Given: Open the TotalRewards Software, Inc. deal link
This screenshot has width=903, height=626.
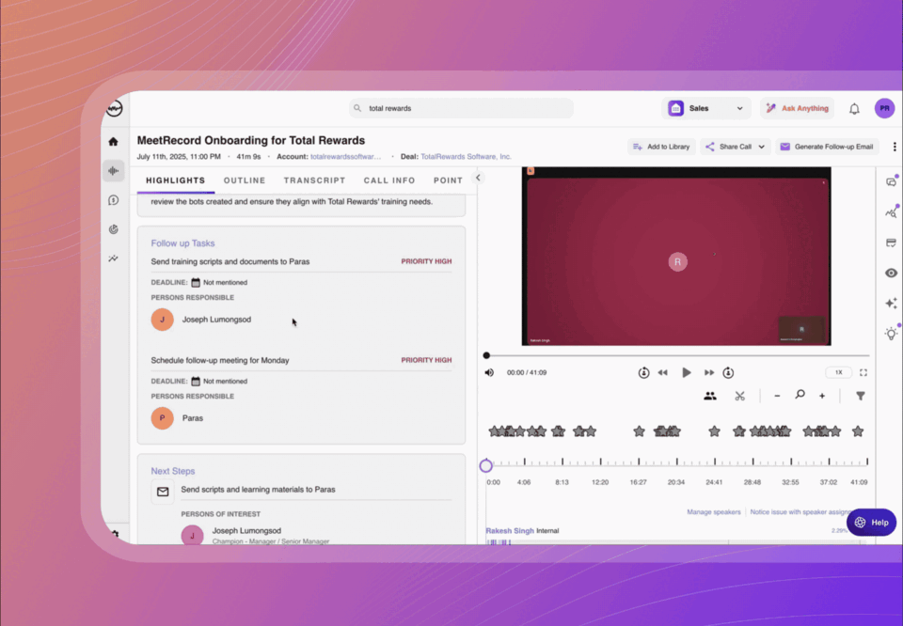Looking at the screenshot, I should click(466, 156).
